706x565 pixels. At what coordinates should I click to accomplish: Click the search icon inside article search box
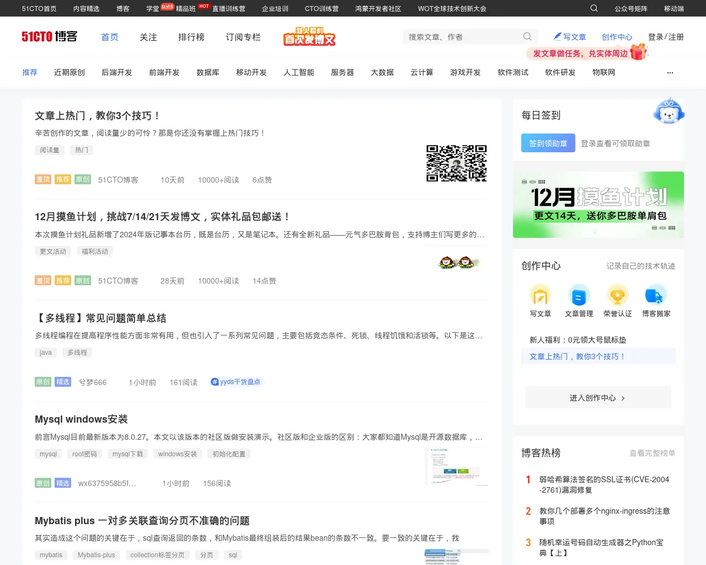coord(527,37)
